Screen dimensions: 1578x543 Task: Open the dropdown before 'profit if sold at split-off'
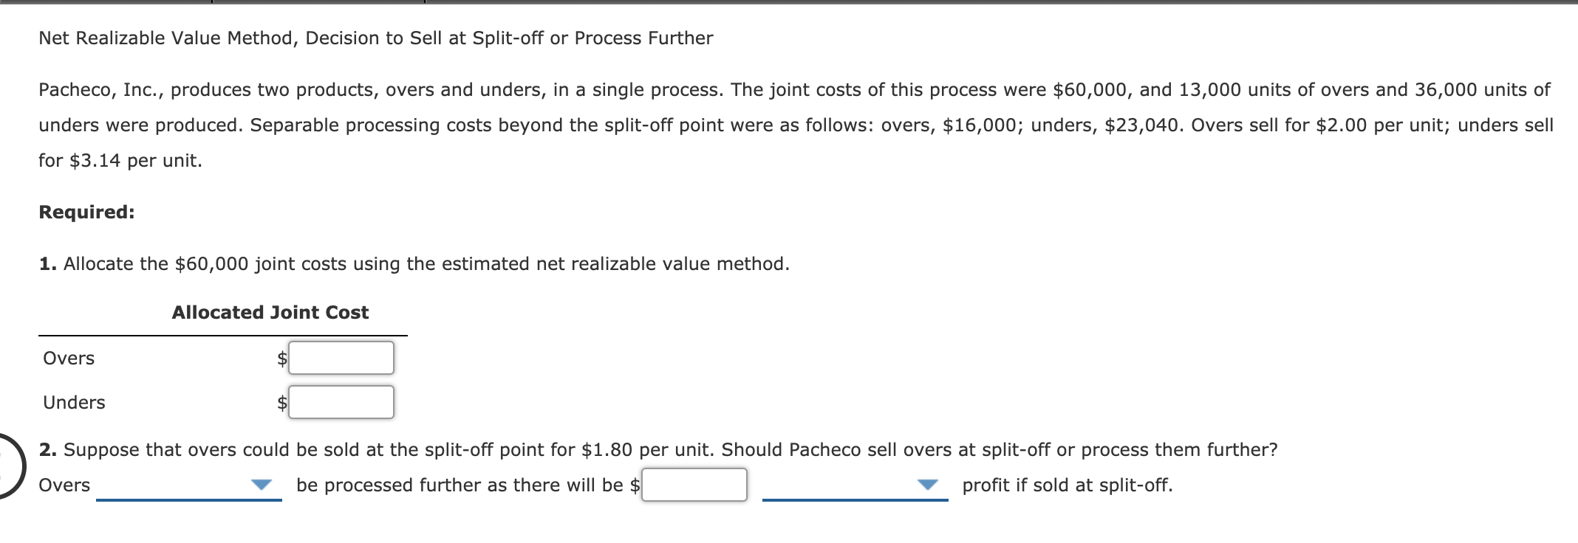pyautogui.click(x=853, y=485)
